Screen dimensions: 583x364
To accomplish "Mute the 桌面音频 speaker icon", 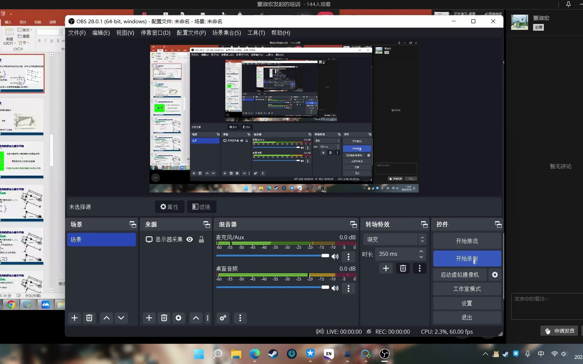I will (x=335, y=289).
